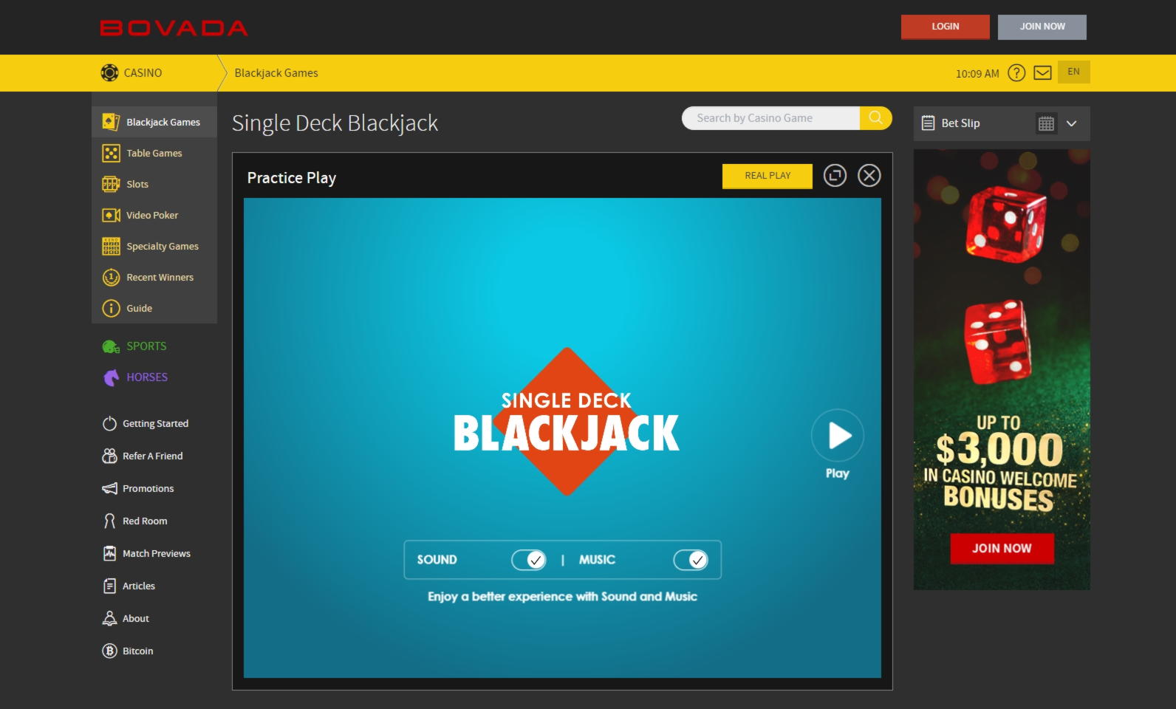This screenshot has height=709, width=1176.
Task: Click the Single Deck Blackjack game logo
Action: click(x=566, y=422)
